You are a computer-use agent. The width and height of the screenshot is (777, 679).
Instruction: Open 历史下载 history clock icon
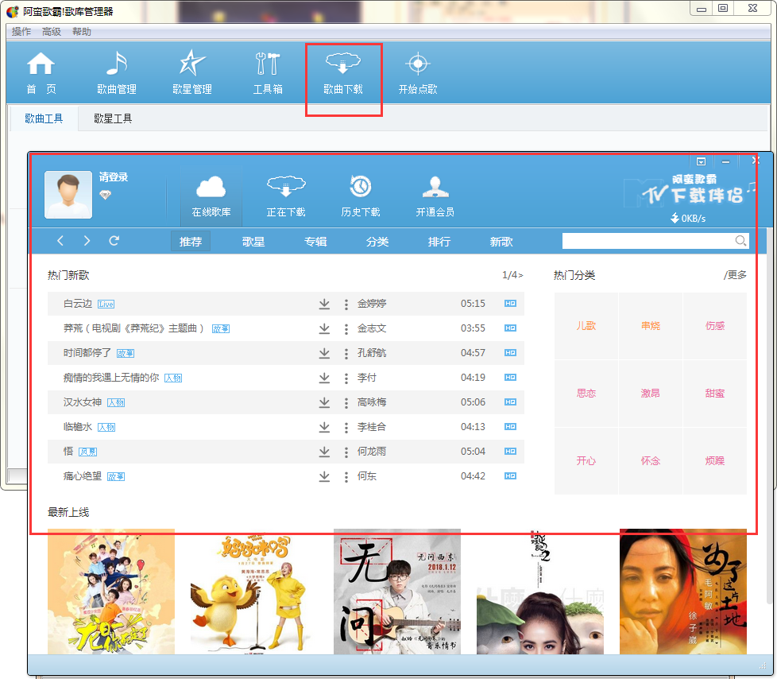pyautogui.click(x=360, y=188)
